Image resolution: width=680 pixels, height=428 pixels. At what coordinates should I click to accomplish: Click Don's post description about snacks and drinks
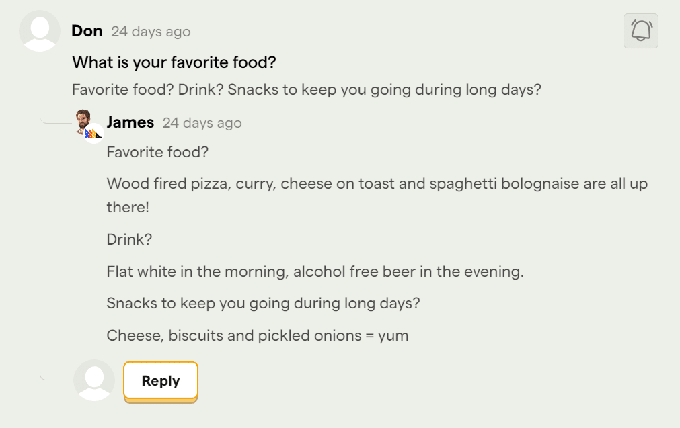coord(306,90)
